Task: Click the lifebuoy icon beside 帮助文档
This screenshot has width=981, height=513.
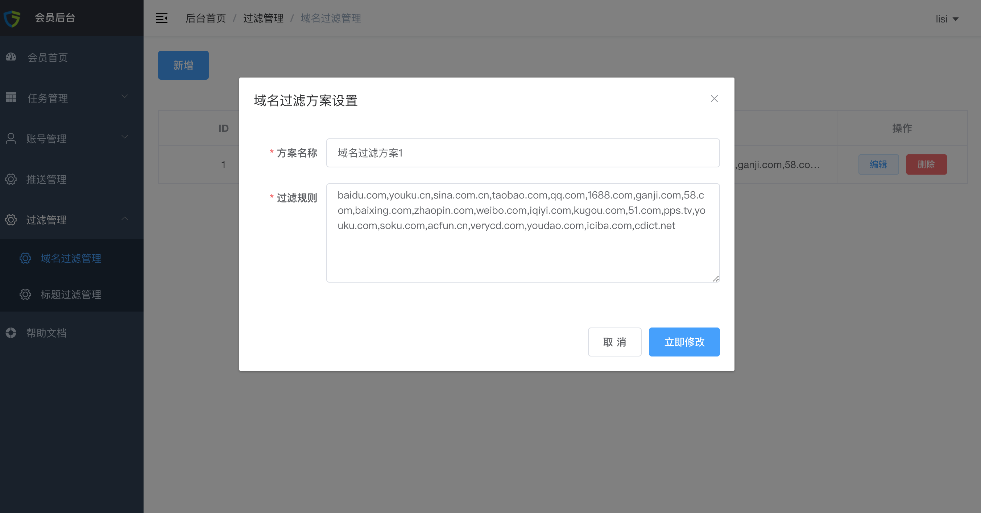Action: (11, 333)
